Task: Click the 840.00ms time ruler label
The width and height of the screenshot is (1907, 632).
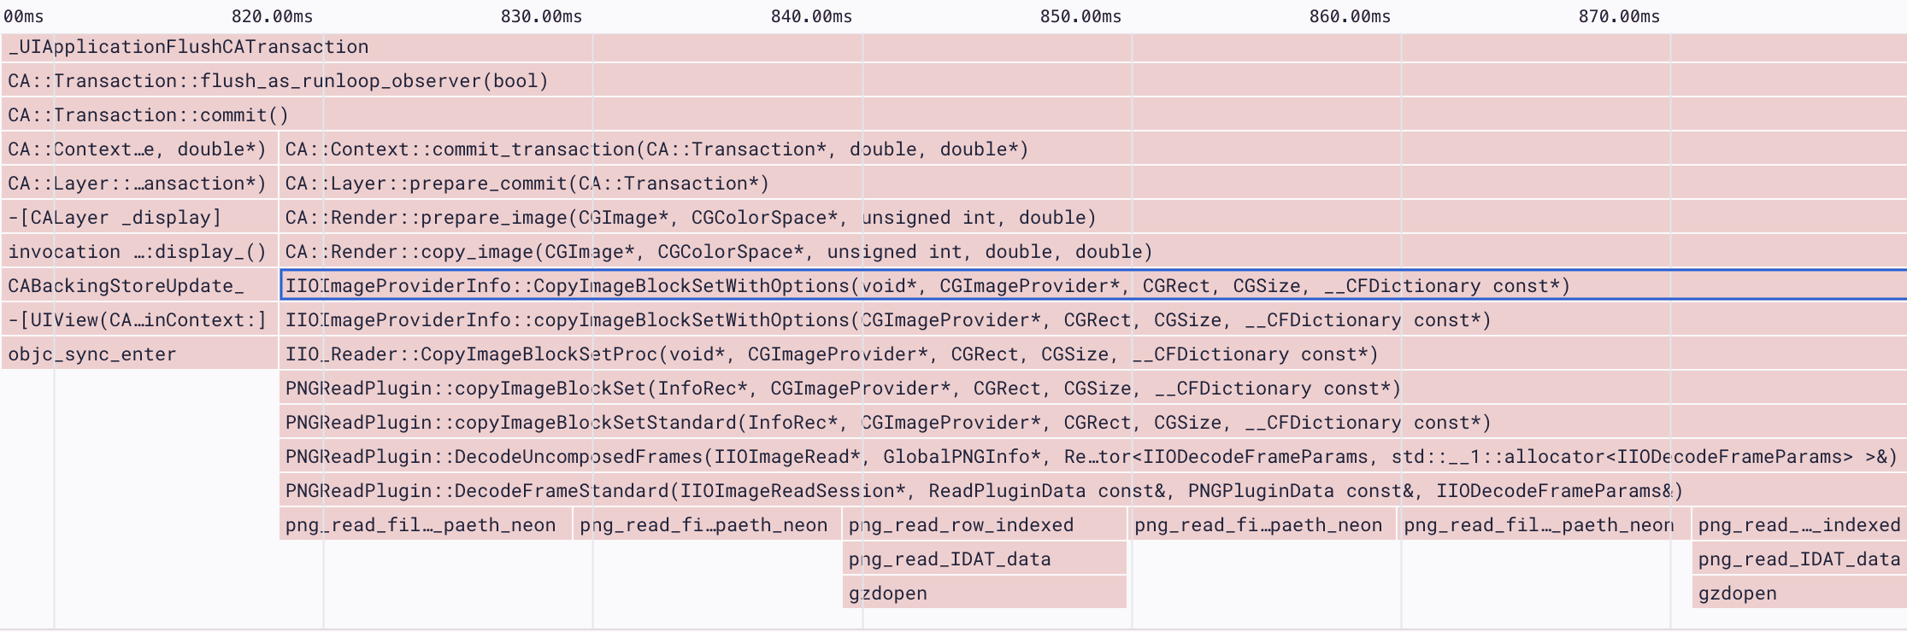Action: tap(811, 16)
